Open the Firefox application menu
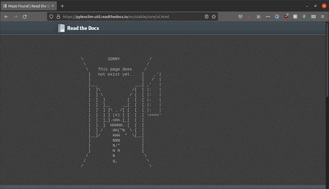This screenshot has width=329, height=189. click(322, 17)
